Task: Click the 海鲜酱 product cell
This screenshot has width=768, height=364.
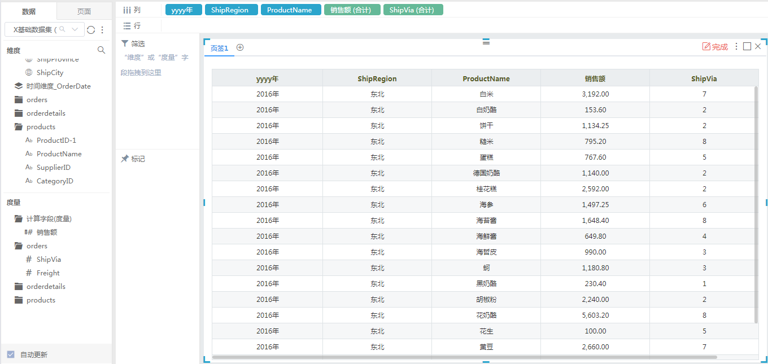Action: 486,236
